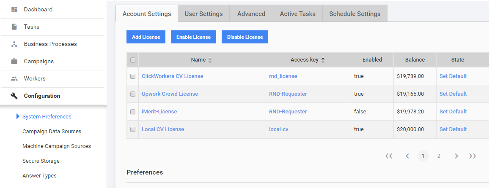The height and width of the screenshot is (188, 489).
Task: Toggle the select-all checkbox in table header
Action: click(x=133, y=60)
